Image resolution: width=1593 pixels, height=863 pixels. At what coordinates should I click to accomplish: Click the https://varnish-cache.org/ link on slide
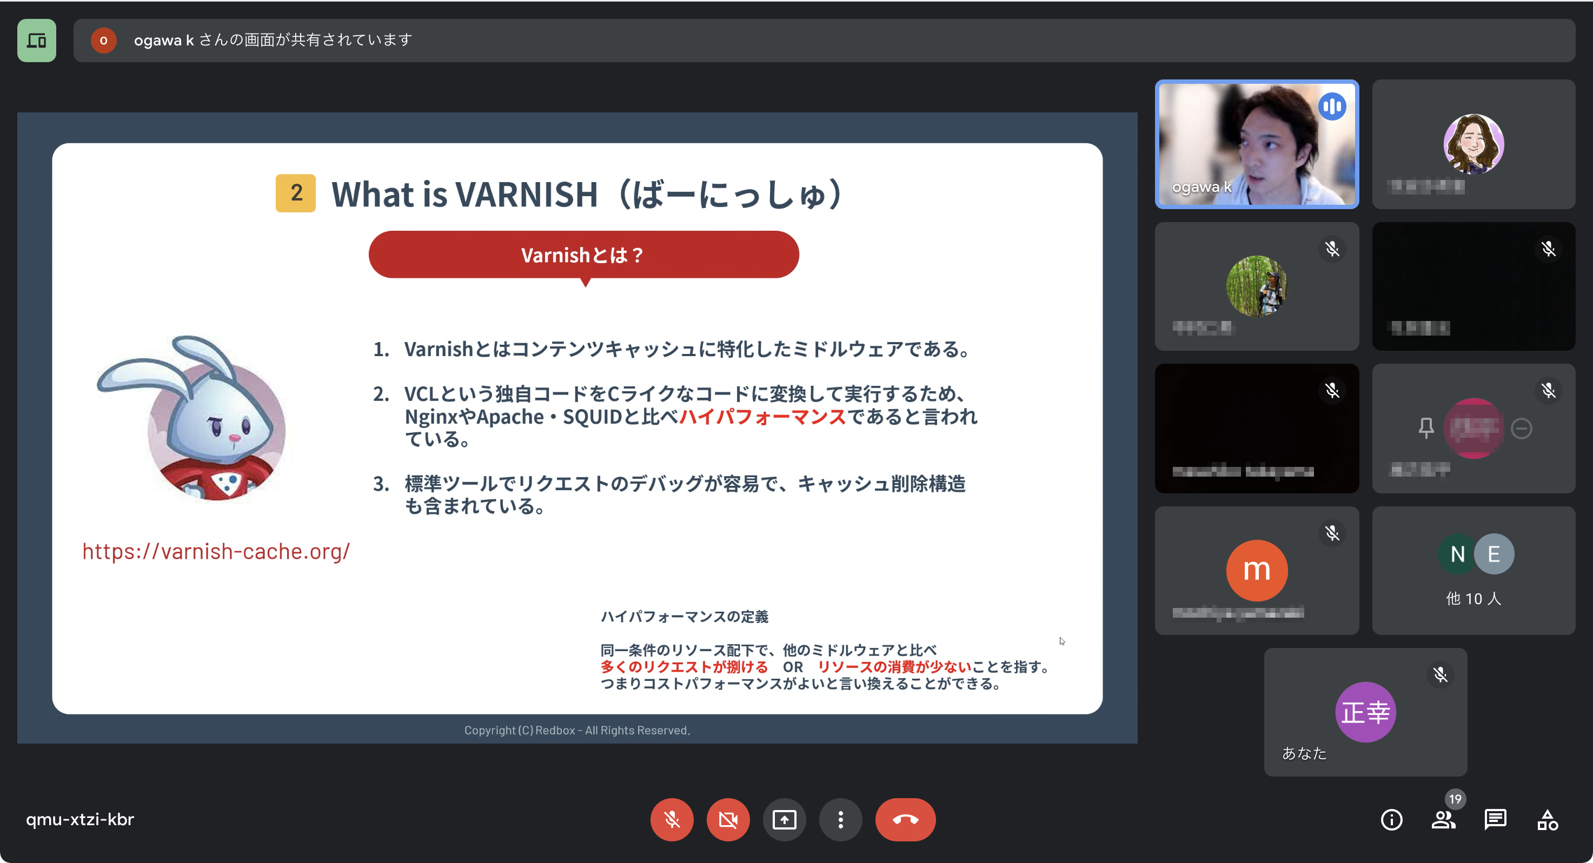(x=216, y=551)
